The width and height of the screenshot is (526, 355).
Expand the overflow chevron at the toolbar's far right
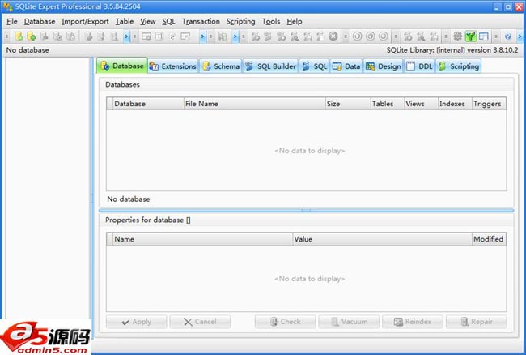pyautogui.click(x=520, y=36)
